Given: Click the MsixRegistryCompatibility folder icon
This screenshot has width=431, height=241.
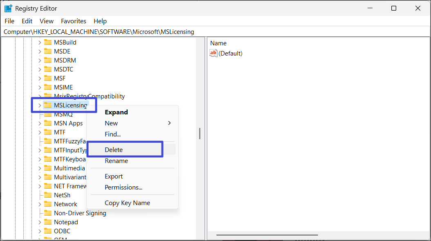Looking at the screenshot, I should [x=48, y=96].
